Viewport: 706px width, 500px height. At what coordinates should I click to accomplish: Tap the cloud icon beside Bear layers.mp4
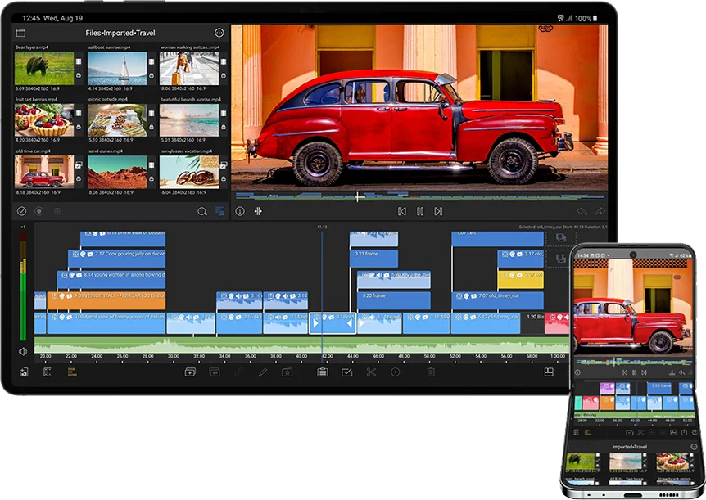[x=79, y=75]
